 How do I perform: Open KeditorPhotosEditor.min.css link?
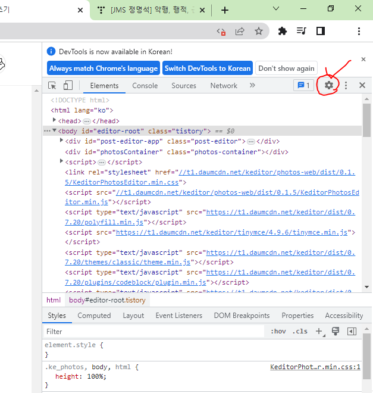coord(210,177)
